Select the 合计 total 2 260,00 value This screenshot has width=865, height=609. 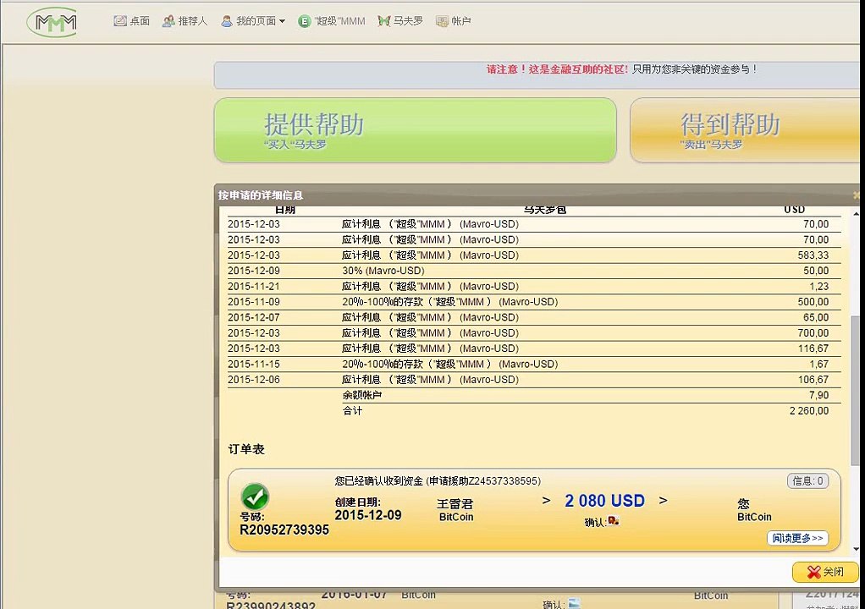[x=809, y=410]
